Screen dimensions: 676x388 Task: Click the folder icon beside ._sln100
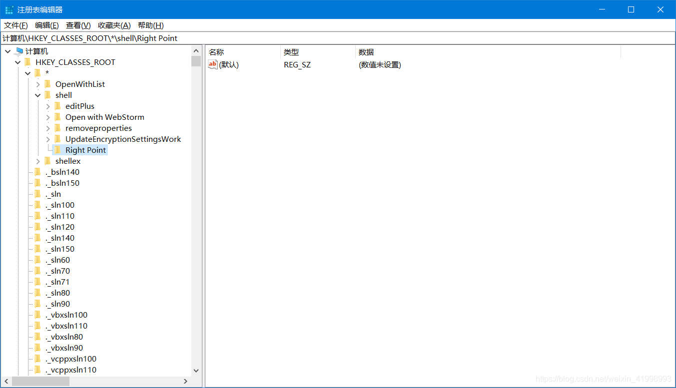pos(37,205)
